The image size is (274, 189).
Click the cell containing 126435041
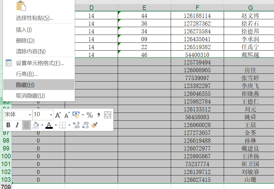click(x=197, y=39)
